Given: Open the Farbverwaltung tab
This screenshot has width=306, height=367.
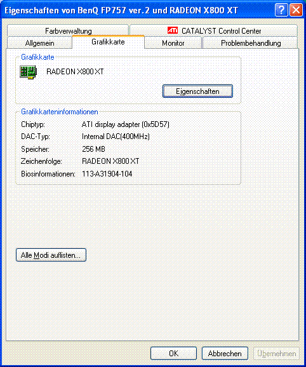Looking at the screenshot, I should (x=68, y=30).
